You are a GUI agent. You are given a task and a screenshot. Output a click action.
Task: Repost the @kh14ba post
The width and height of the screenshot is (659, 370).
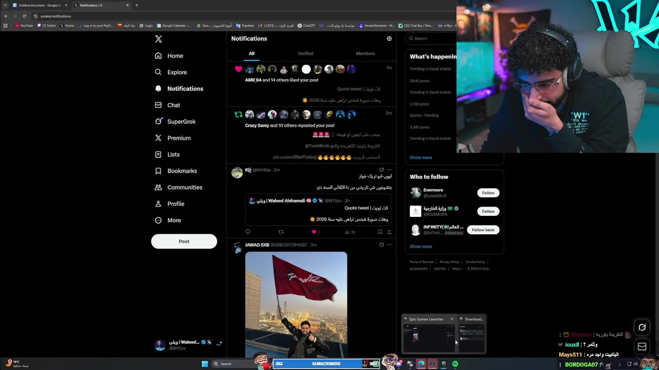click(281, 232)
